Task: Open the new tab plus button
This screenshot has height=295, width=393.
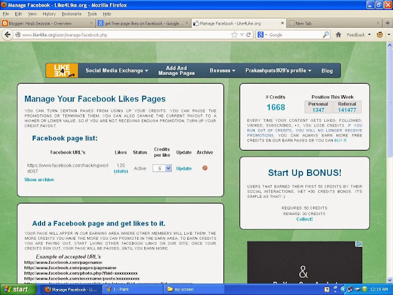Action: click(x=387, y=23)
